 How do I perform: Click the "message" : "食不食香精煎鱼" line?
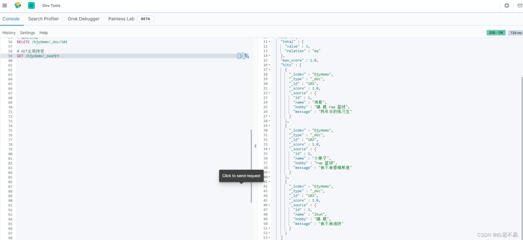pos(322,168)
